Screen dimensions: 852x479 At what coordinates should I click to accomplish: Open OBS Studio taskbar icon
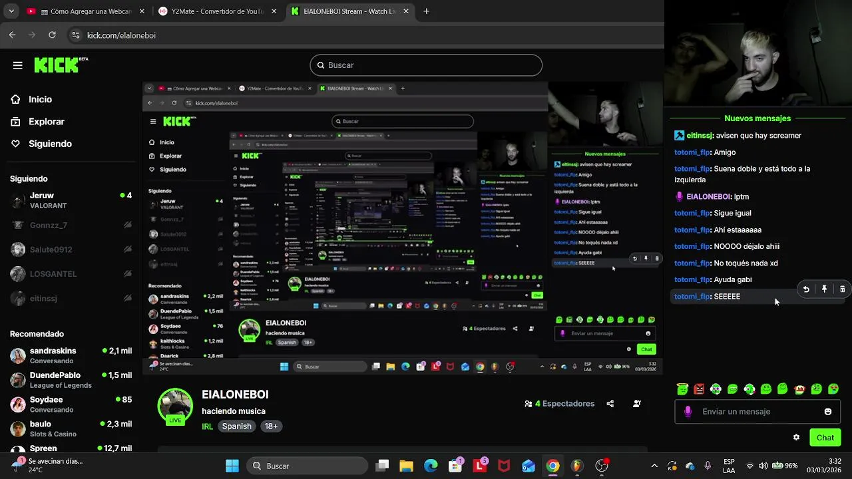(602, 466)
